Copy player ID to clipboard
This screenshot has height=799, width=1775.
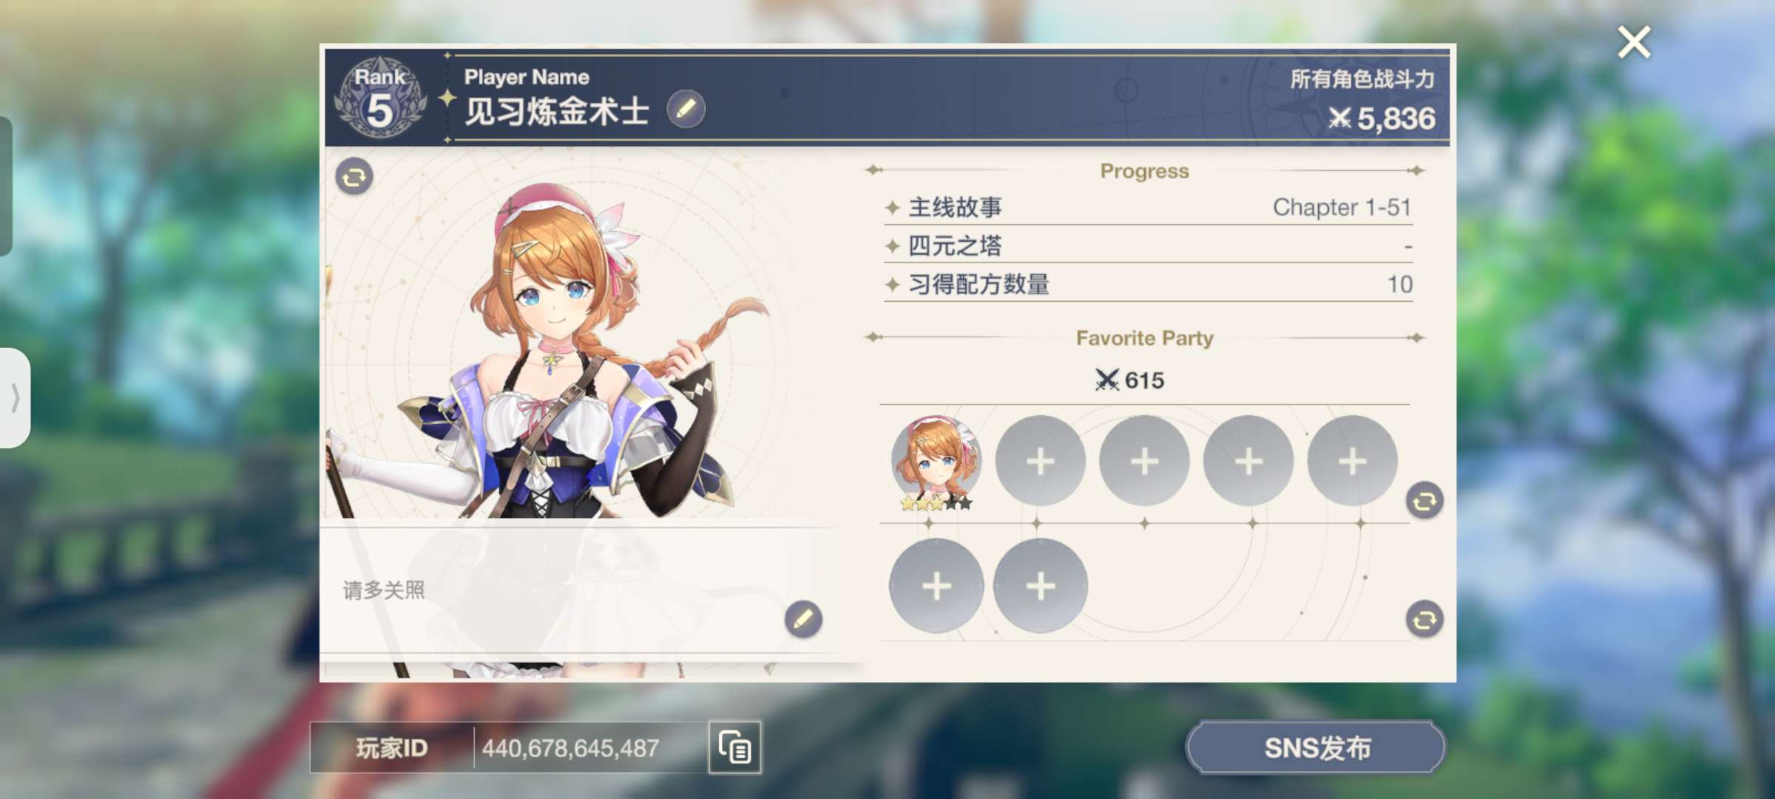[x=734, y=747]
